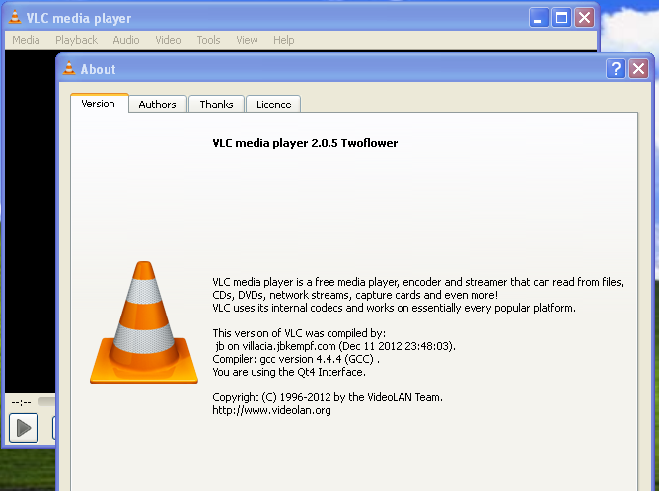Open the Help menu
Image resolution: width=659 pixels, height=491 pixels.
pos(284,40)
